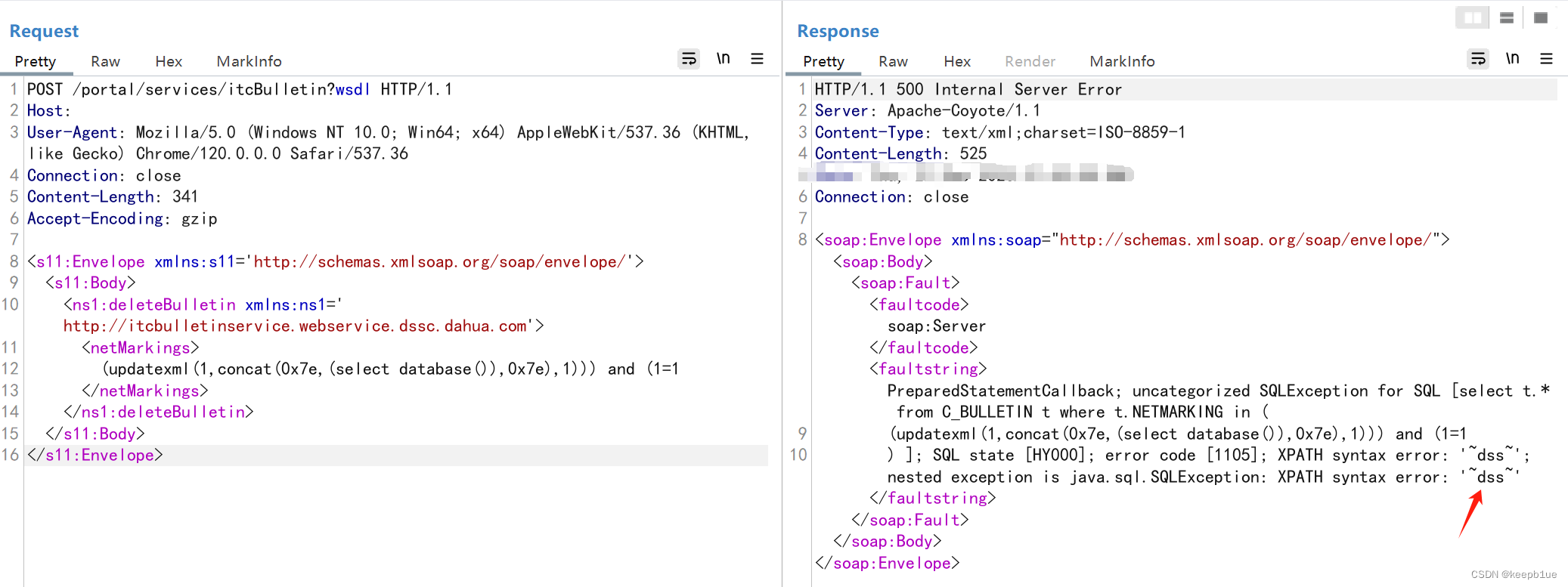Switch to Response Raw tab
1568x587 pixels.
tap(893, 61)
